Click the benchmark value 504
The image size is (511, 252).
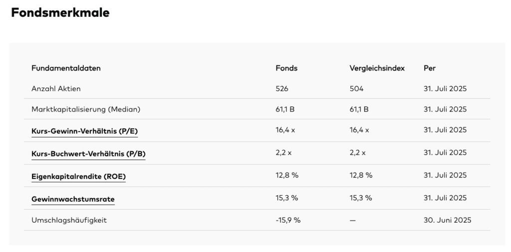coord(356,89)
